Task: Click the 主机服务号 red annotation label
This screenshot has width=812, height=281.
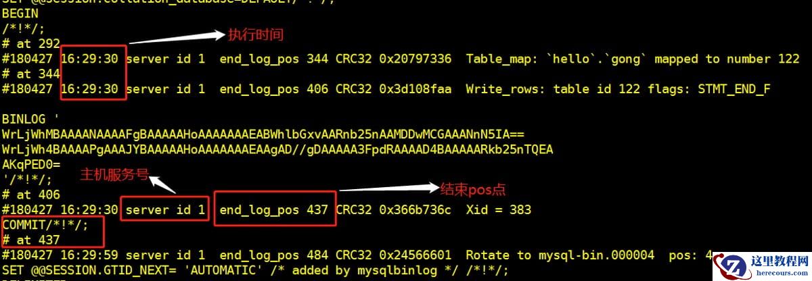Action: (x=112, y=174)
